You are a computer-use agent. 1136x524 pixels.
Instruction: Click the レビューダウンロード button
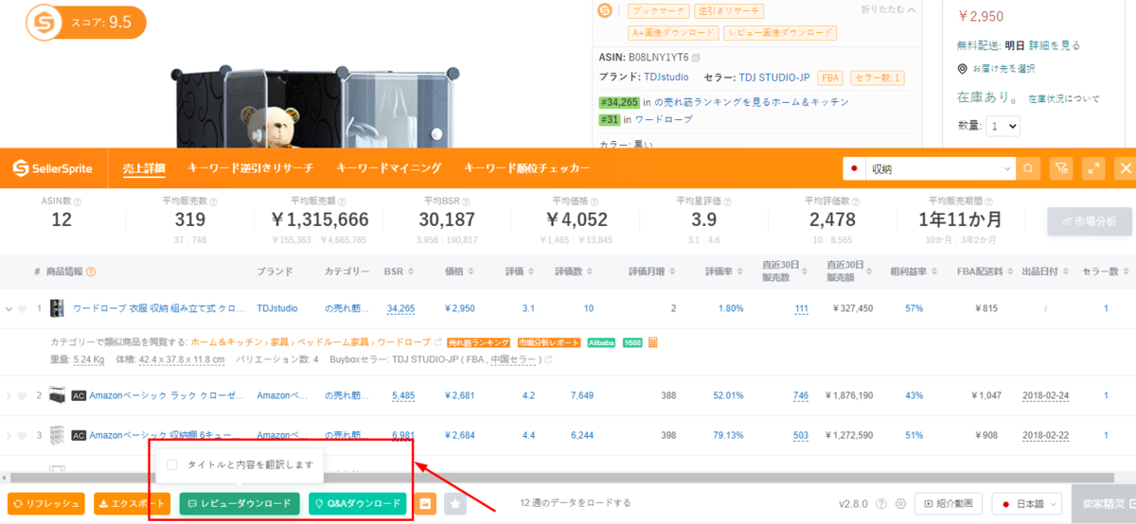240,503
